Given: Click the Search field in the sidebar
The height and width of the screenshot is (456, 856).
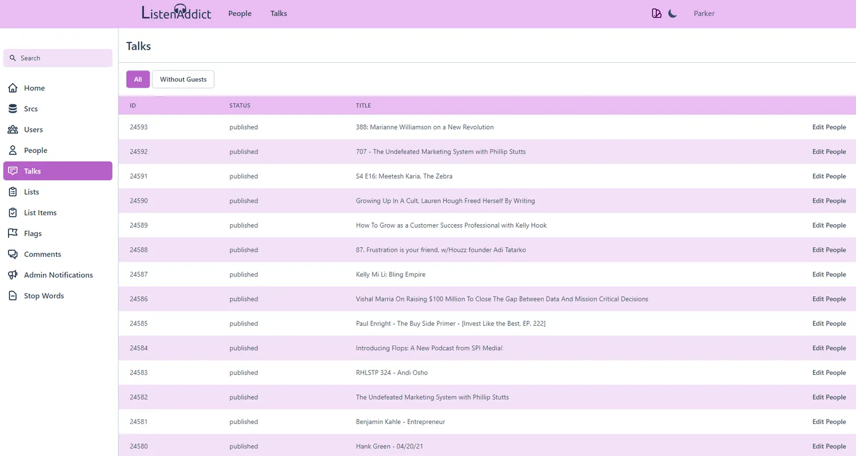Looking at the screenshot, I should (58, 58).
